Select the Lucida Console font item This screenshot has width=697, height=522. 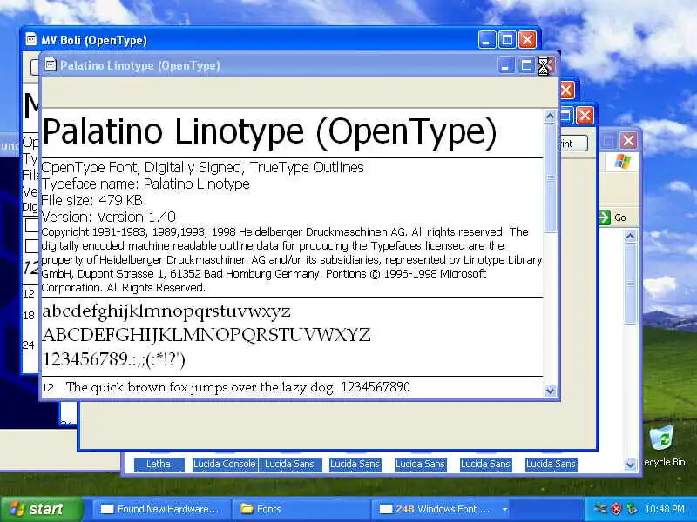click(225, 464)
